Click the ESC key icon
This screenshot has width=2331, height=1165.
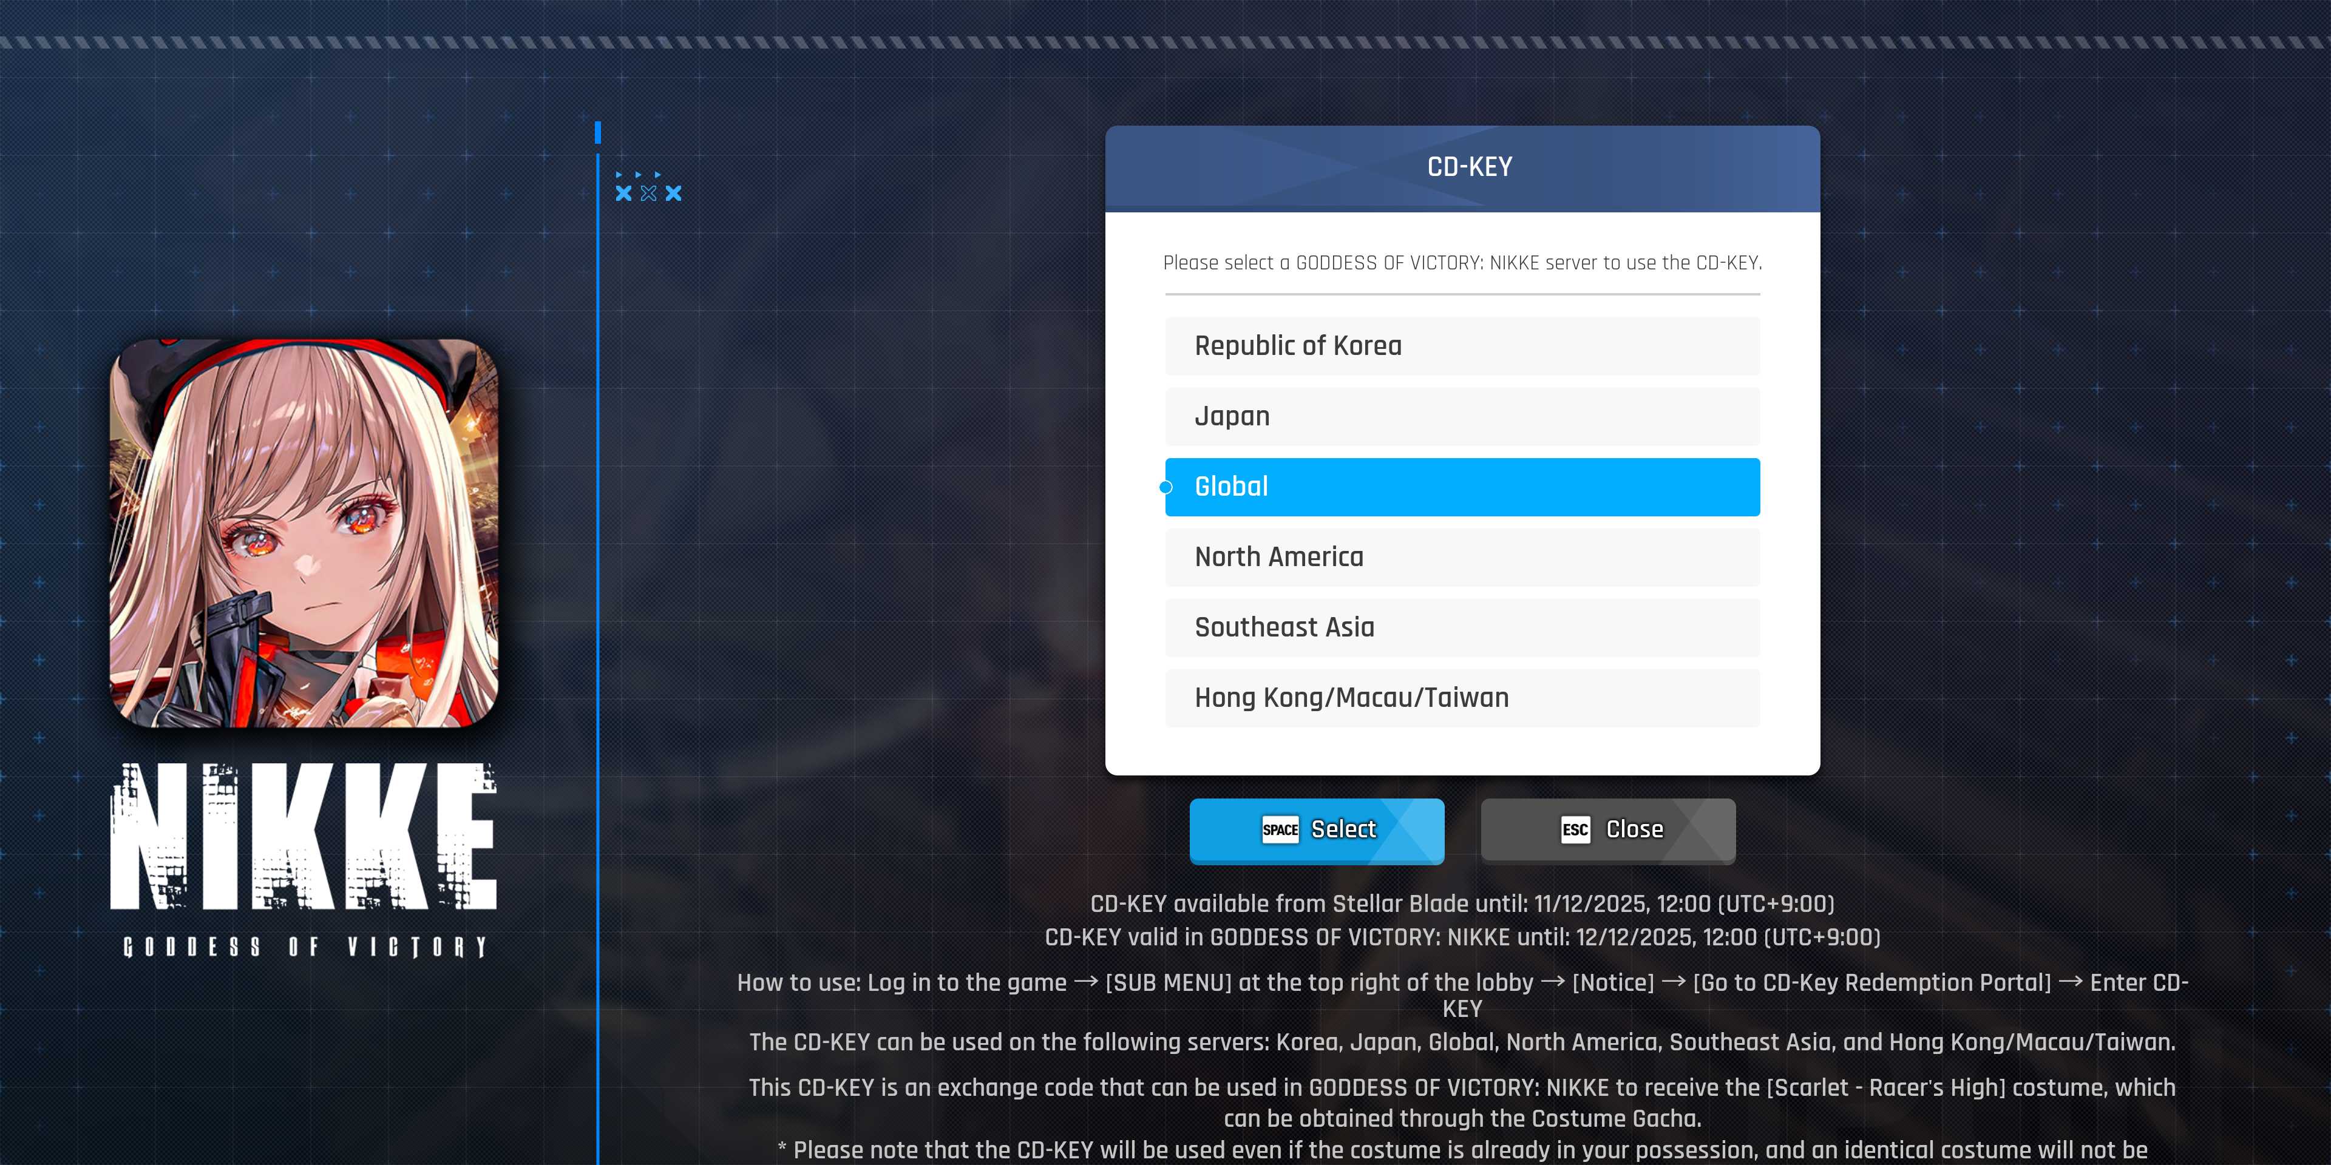[1575, 829]
